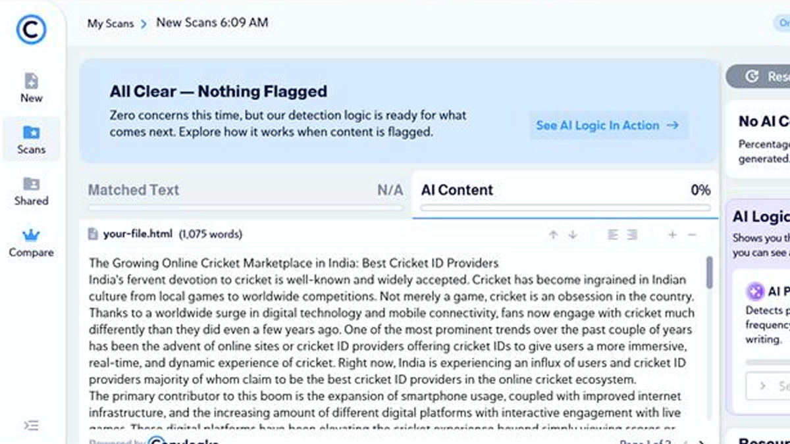Create a New scan from sidebar

tap(31, 88)
